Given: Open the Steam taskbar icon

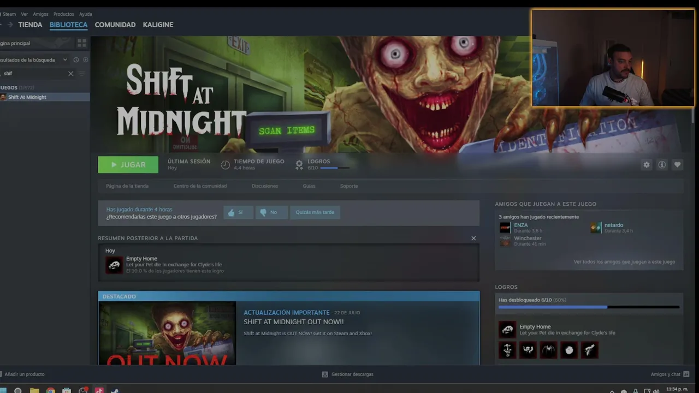Looking at the screenshot, I should click(x=115, y=390).
